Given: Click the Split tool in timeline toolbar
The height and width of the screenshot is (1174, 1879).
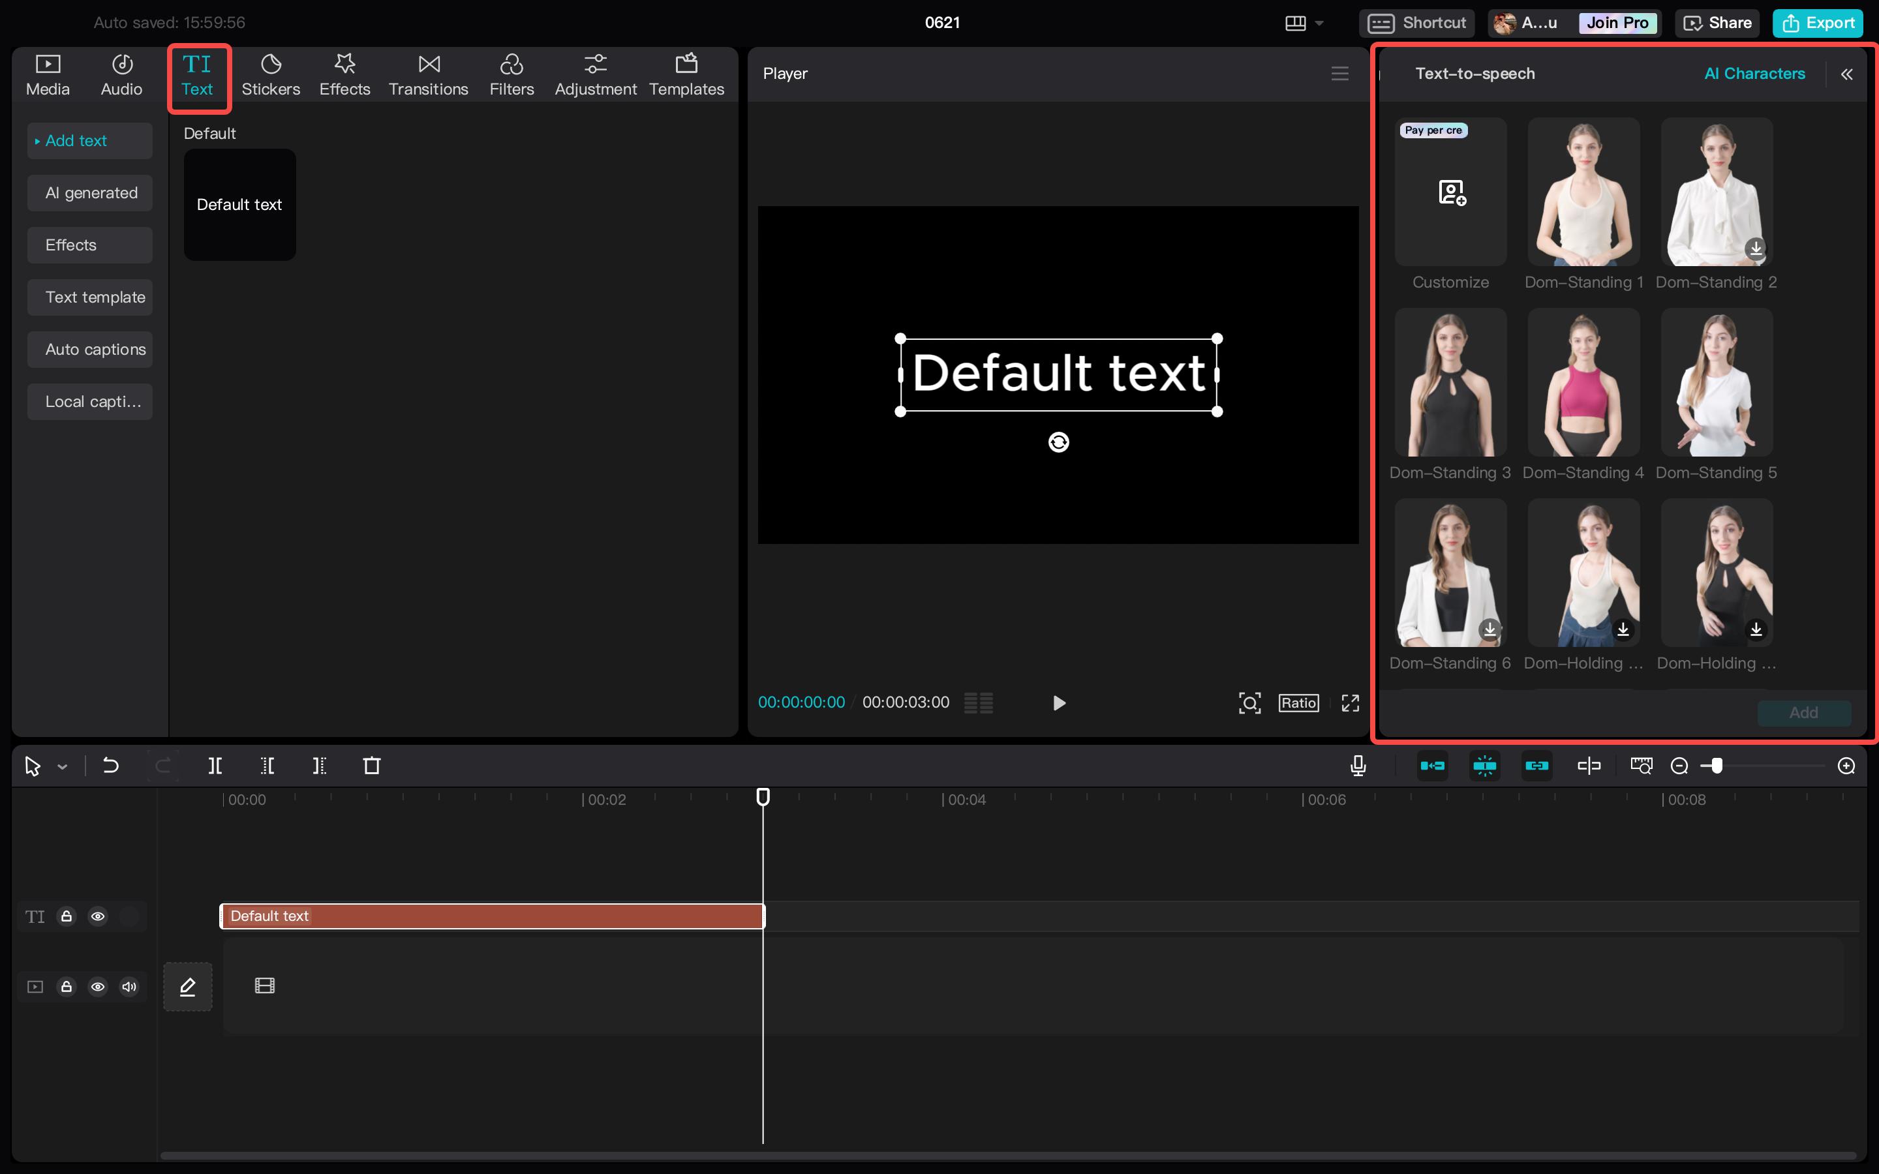Looking at the screenshot, I should (215, 766).
